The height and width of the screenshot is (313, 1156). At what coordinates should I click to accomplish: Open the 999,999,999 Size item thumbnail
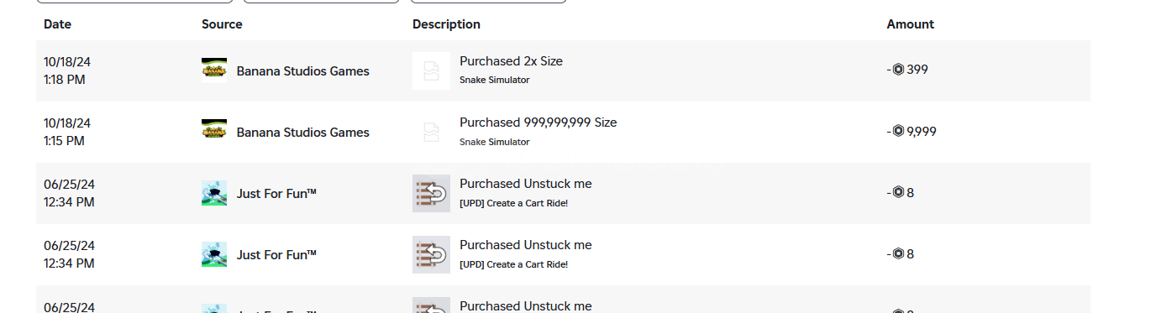tap(431, 132)
